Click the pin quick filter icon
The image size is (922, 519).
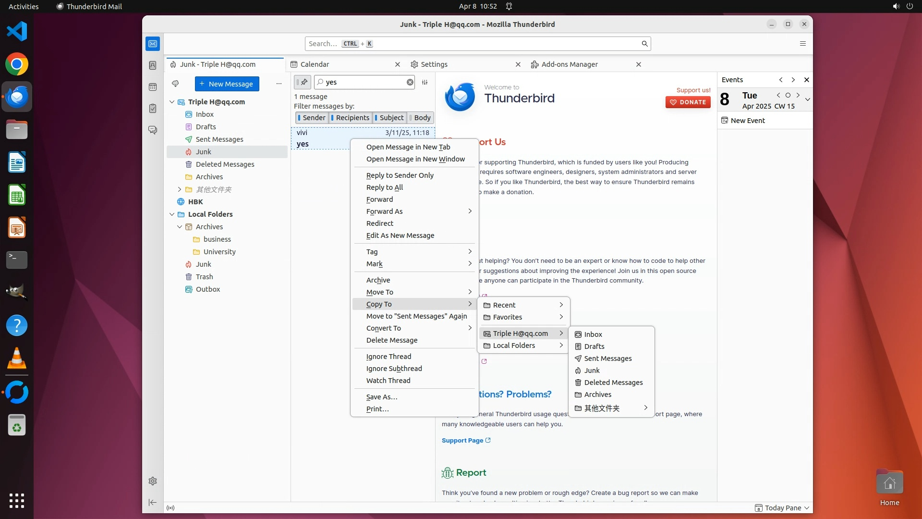tap(303, 82)
